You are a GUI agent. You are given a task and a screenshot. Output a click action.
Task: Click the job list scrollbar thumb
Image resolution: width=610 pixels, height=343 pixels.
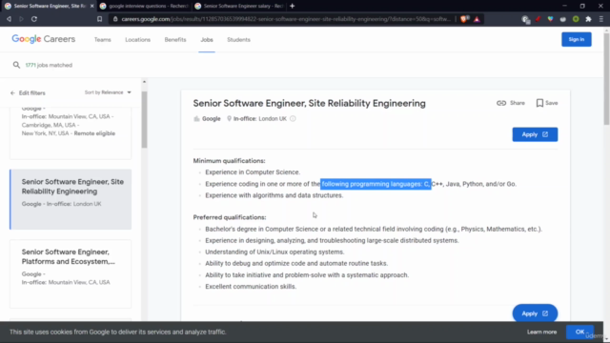144,120
